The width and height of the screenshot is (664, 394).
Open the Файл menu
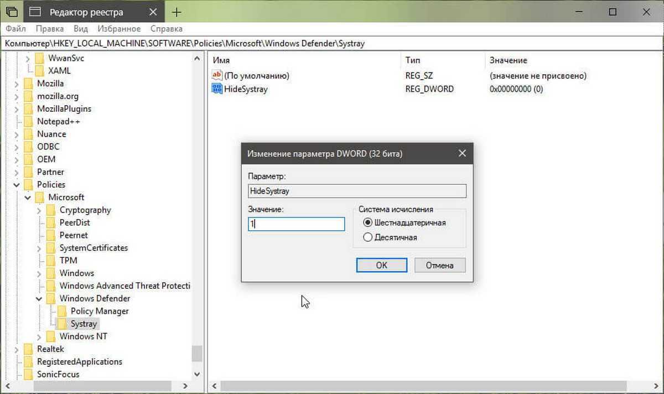pyautogui.click(x=16, y=29)
